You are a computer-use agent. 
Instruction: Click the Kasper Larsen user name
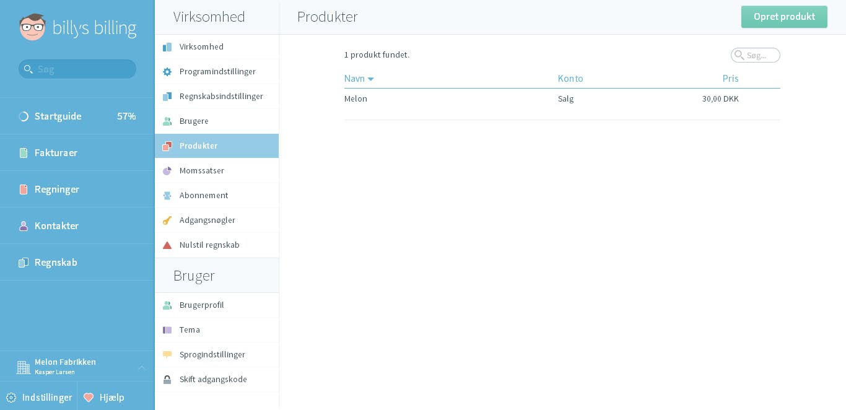tap(55, 372)
